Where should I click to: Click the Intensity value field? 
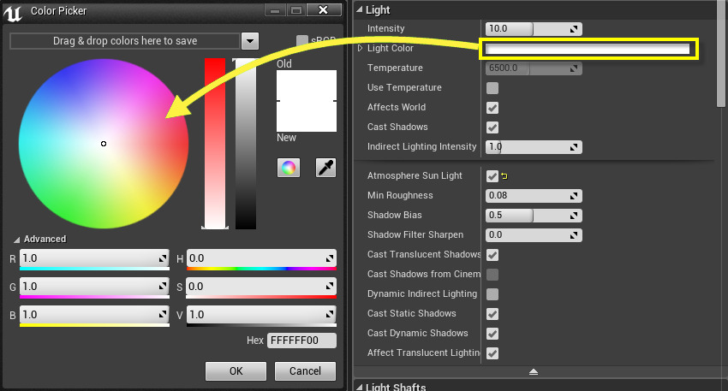[534, 29]
